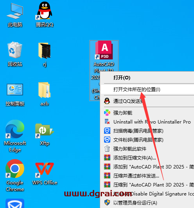Image resolution: width=194 pixels, height=208 pixels.
Task: Choose 打开(O) in the context menu
Action: click(147, 77)
